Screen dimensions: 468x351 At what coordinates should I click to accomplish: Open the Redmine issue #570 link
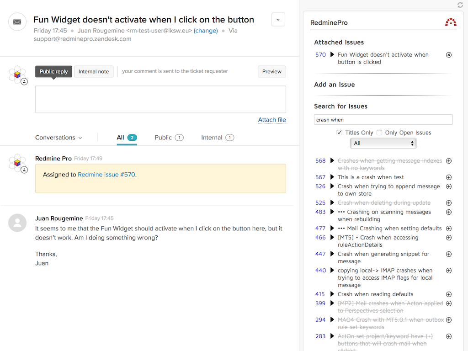pyautogui.click(x=106, y=174)
